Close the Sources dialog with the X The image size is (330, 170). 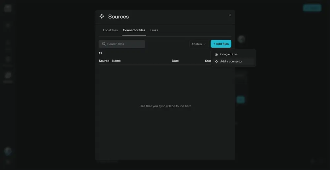coord(230,15)
